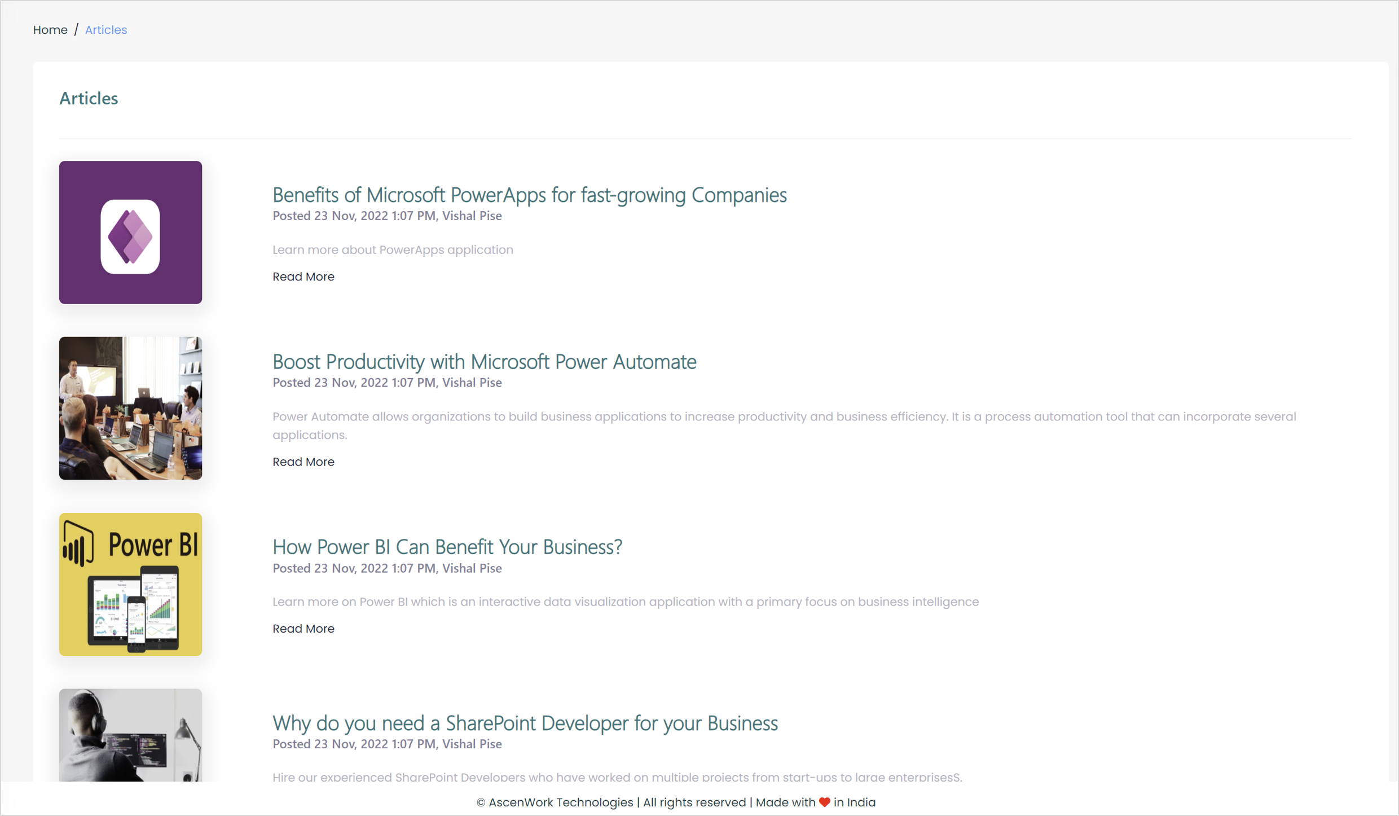Select the 'Hire our experienced SharePoint Developers' text
The width and height of the screenshot is (1399, 816).
(617, 776)
